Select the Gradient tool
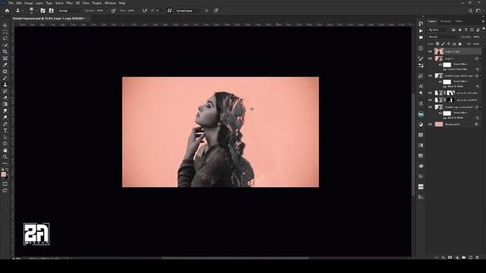 click(5, 105)
